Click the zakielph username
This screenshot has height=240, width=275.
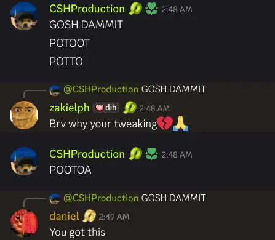click(70, 108)
